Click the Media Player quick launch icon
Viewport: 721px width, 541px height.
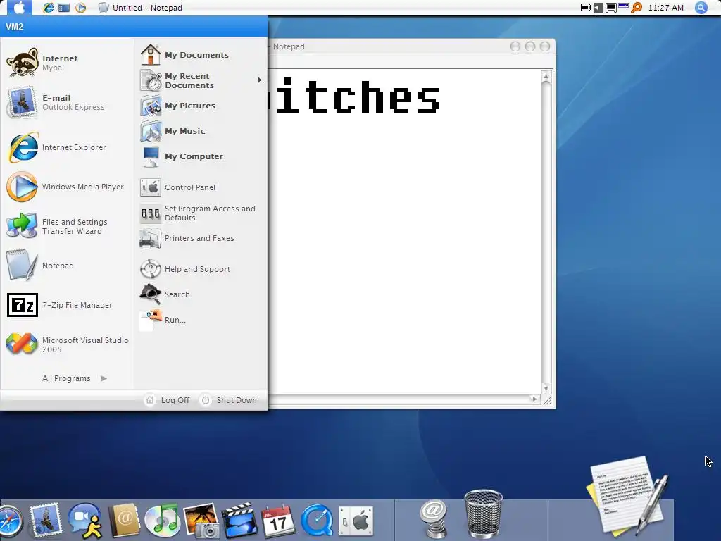[80, 8]
